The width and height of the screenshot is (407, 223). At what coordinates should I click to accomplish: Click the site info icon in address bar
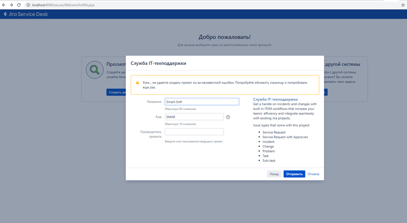pos(28,5)
